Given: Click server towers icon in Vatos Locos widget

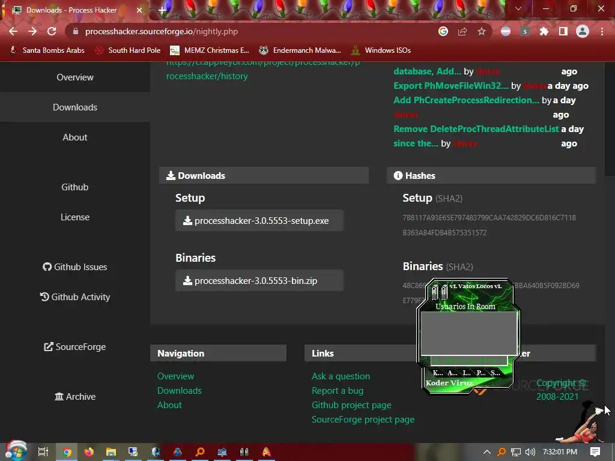Looking at the screenshot, I should 439,292.
